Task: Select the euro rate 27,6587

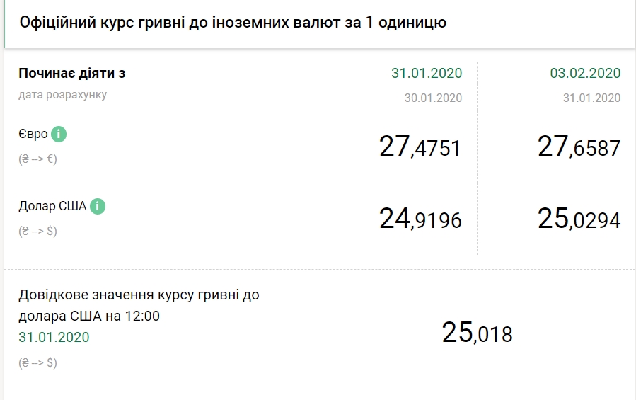Action: pos(579,147)
